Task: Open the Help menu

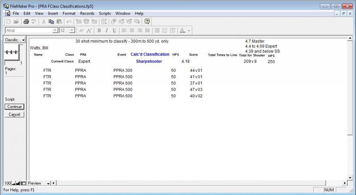Action: [x=139, y=14]
